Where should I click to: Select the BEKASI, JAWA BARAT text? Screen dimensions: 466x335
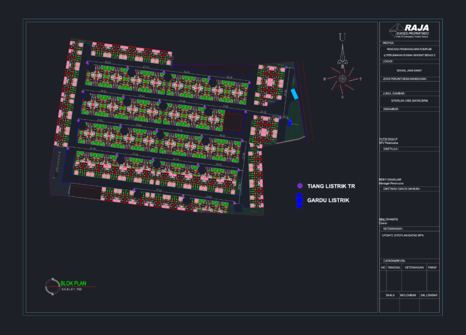[x=409, y=70]
